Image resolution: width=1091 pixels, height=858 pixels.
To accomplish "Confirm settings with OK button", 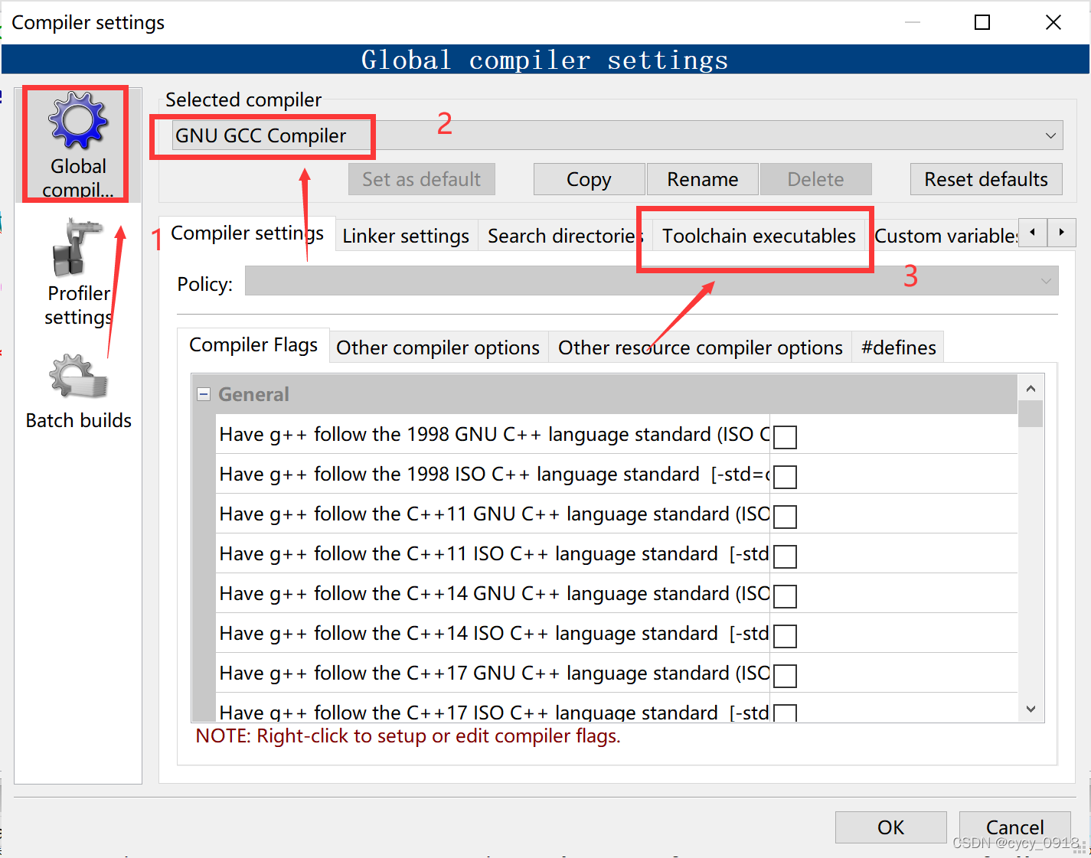I will (891, 827).
